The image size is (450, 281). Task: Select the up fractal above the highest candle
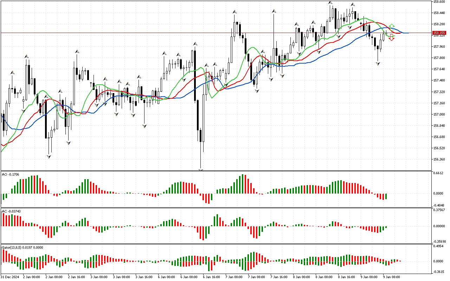330,3
